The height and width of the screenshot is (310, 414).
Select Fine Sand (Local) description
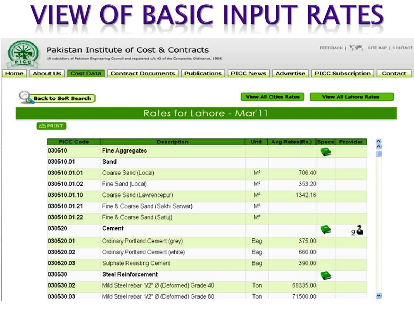124,184
